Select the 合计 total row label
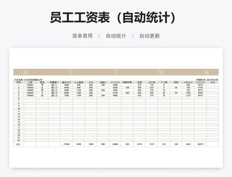This screenshot has height=177, width=232. [19, 144]
